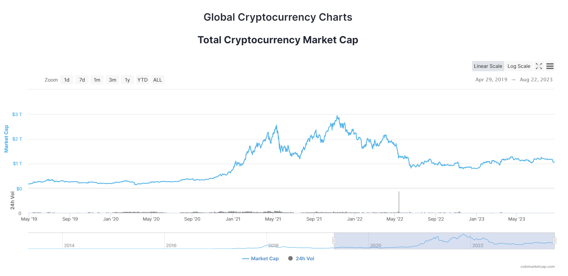Edit the Apr 29, 2019 start date
Image resolution: width=568 pixels, height=276 pixels.
click(x=491, y=80)
